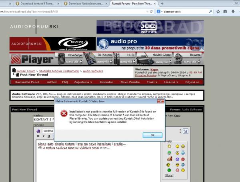Open Audio Software breadcrumb link

point(93,71)
